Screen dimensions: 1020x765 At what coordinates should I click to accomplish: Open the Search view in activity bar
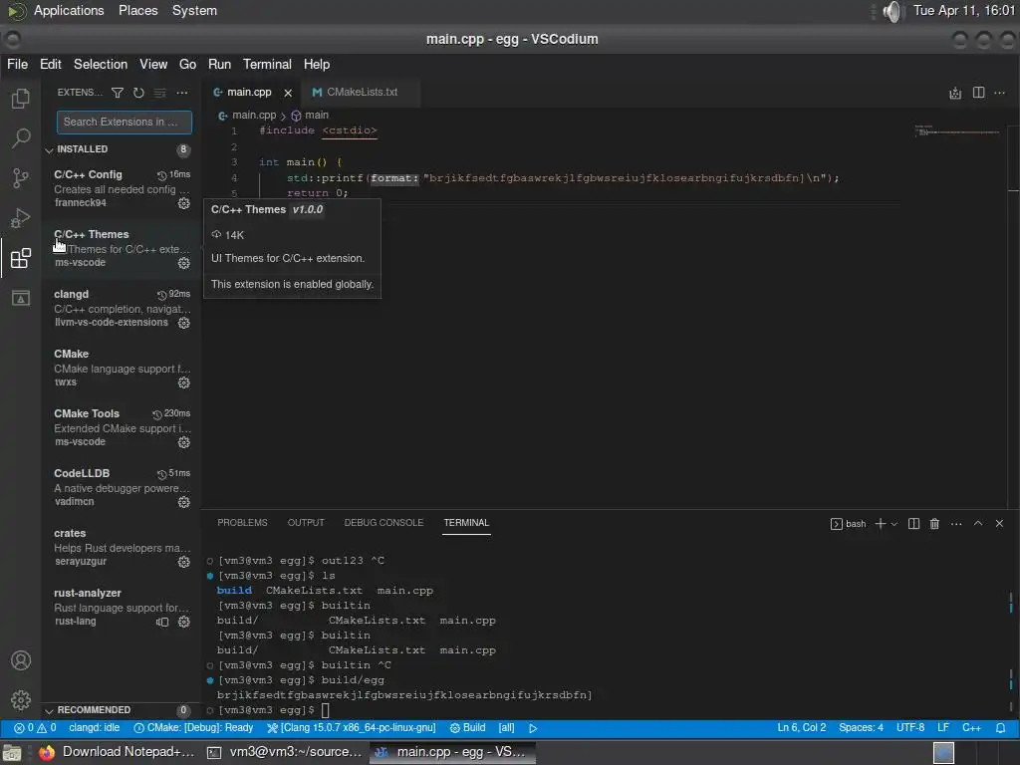[x=21, y=137]
